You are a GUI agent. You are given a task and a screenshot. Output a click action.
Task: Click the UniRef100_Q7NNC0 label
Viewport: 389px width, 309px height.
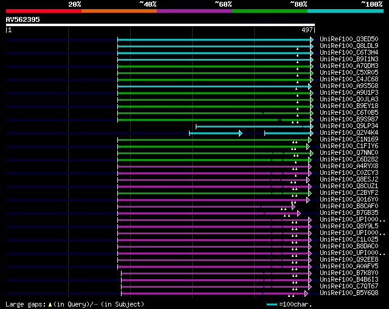pyautogui.click(x=349, y=152)
